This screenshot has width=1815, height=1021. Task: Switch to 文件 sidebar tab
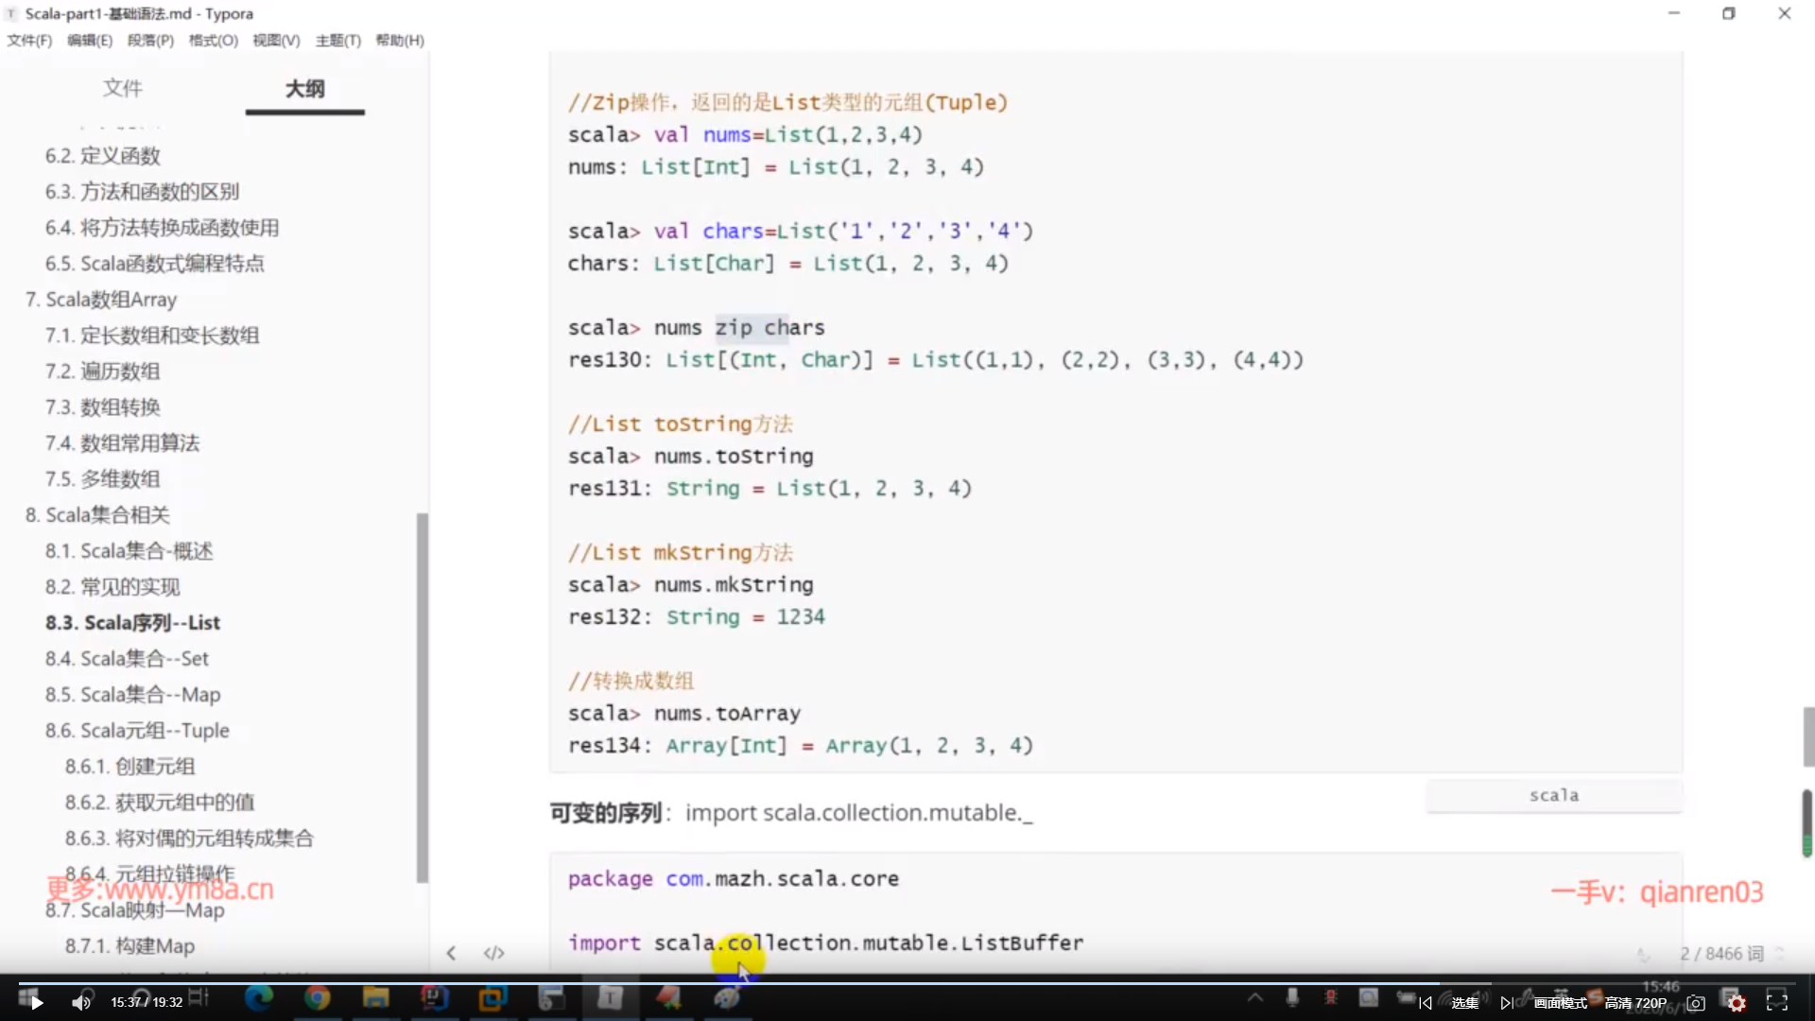123,88
